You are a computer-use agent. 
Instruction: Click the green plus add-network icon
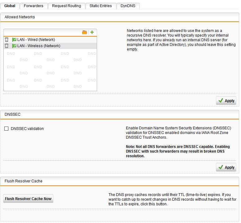point(92,32)
